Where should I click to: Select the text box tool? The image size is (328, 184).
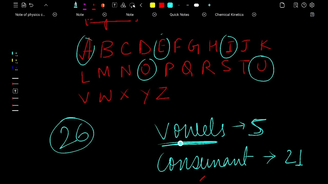pos(115,5)
